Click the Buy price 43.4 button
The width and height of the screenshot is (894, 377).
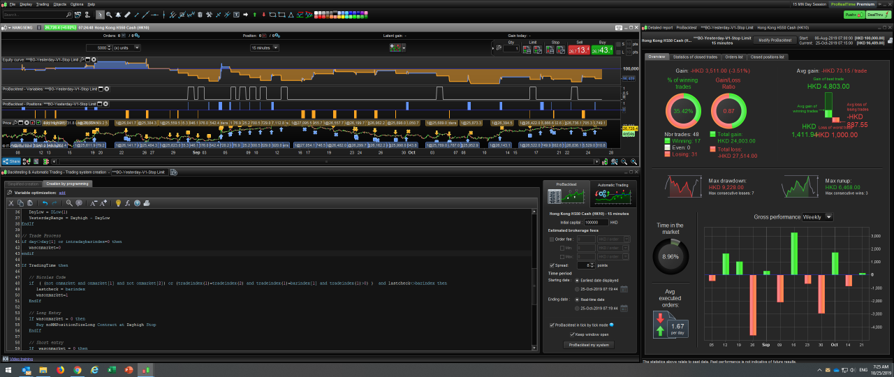pyautogui.click(x=602, y=50)
